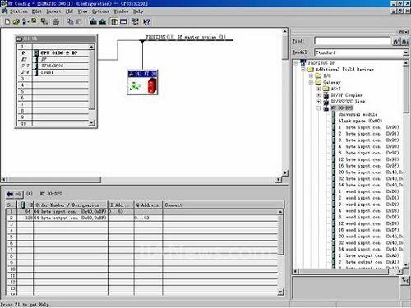This screenshot has height=308, width=411.
Task: Open the PLC menu
Action: tap(69, 11)
